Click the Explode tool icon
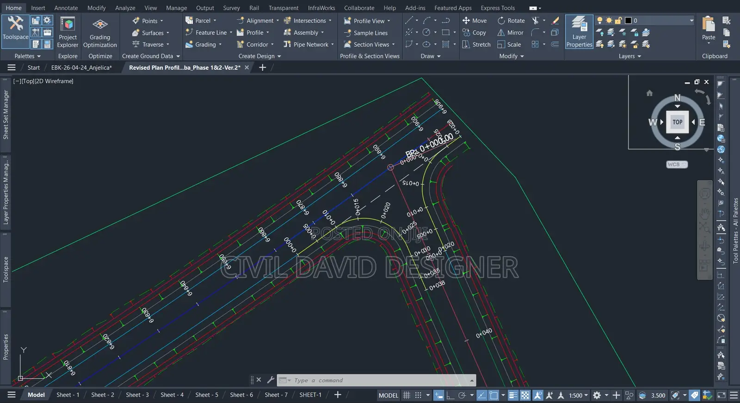 pyautogui.click(x=555, y=32)
